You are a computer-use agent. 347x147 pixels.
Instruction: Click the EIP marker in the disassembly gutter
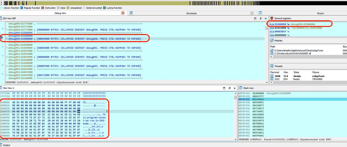1,38
